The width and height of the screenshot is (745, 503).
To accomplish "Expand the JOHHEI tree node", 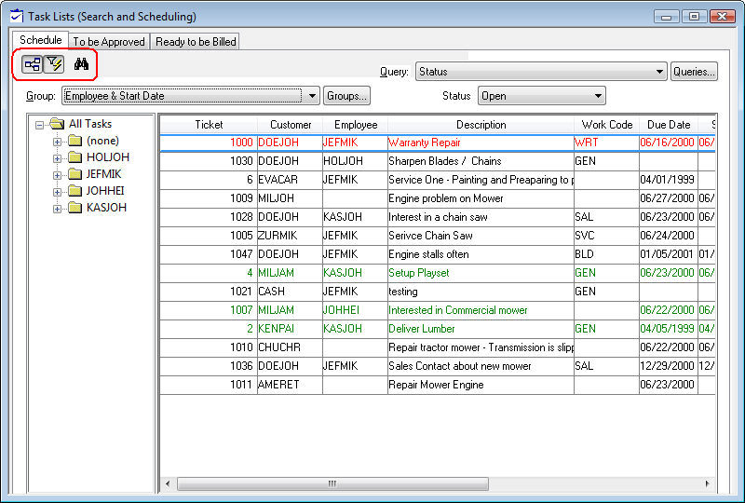I will click(x=58, y=191).
